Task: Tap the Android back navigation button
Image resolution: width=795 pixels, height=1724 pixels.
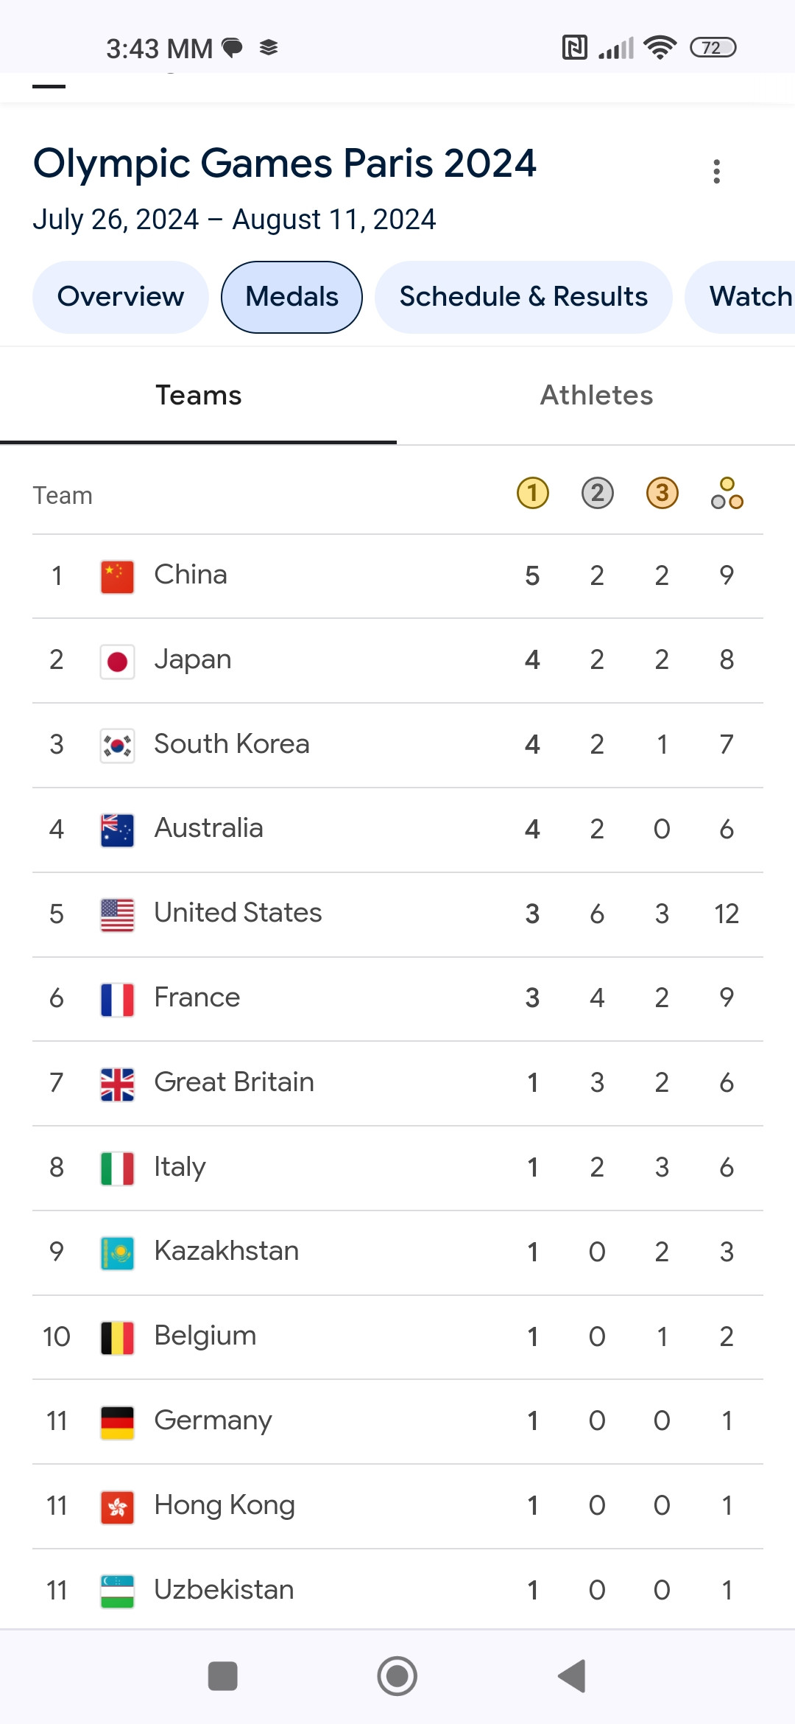Action: coord(572,1676)
